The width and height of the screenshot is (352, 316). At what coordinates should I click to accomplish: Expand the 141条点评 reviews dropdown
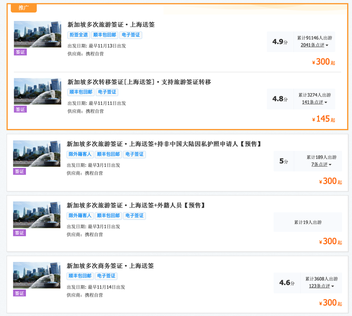[314, 102]
